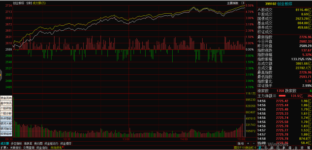
Task: Click the plus zoom-in icon
Action: coord(248,143)
